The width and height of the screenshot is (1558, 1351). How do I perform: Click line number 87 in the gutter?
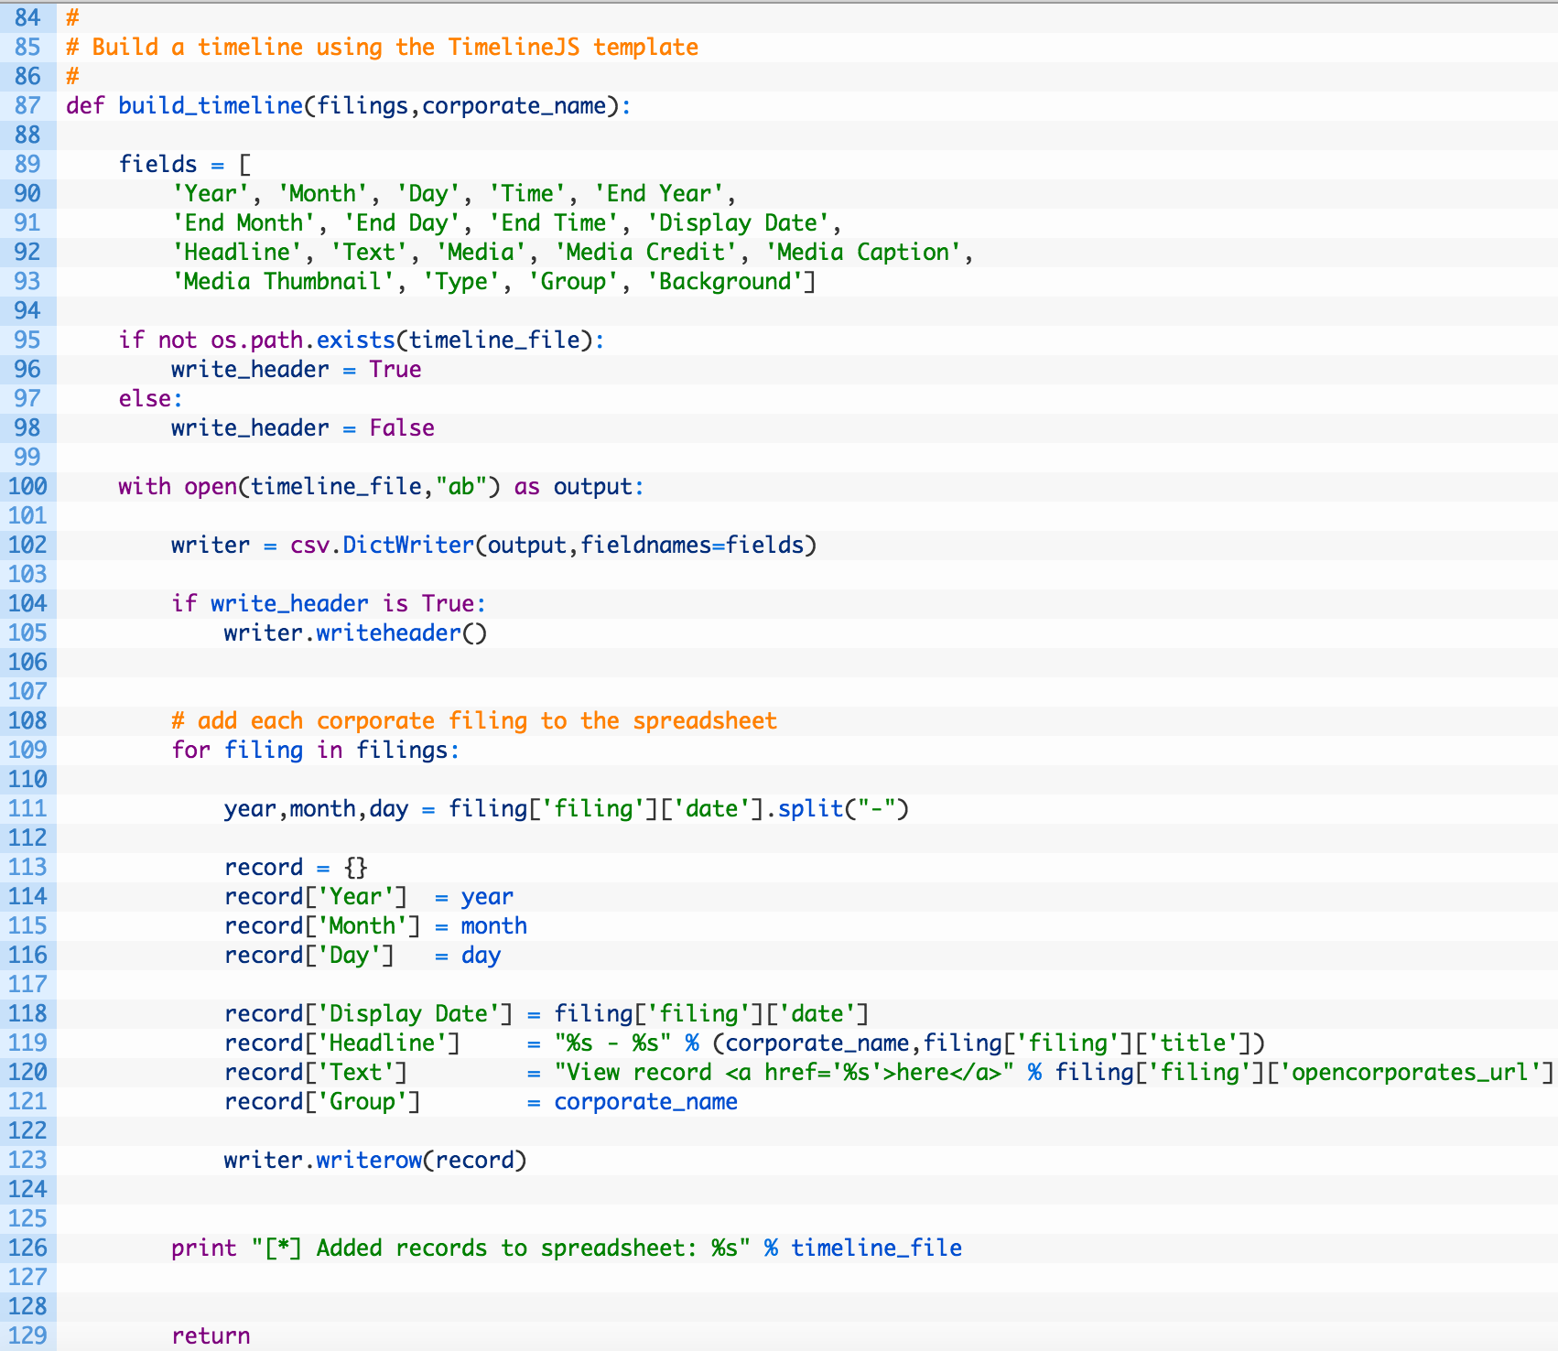tap(27, 106)
